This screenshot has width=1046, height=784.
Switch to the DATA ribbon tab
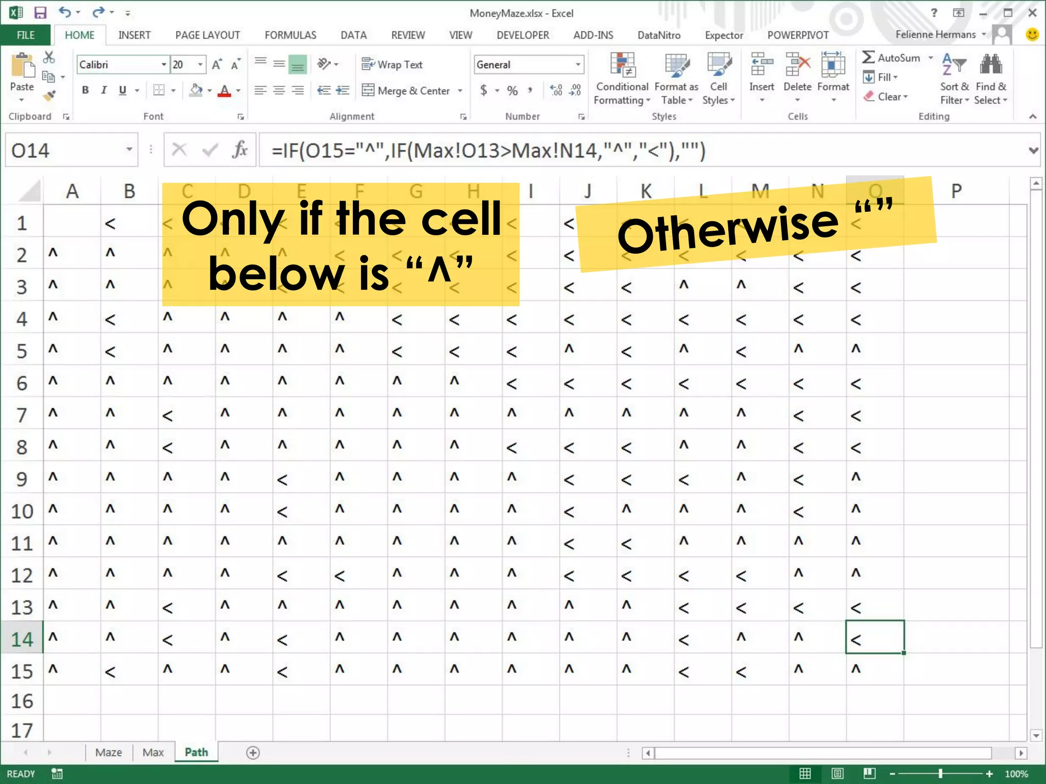tap(353, 35)
